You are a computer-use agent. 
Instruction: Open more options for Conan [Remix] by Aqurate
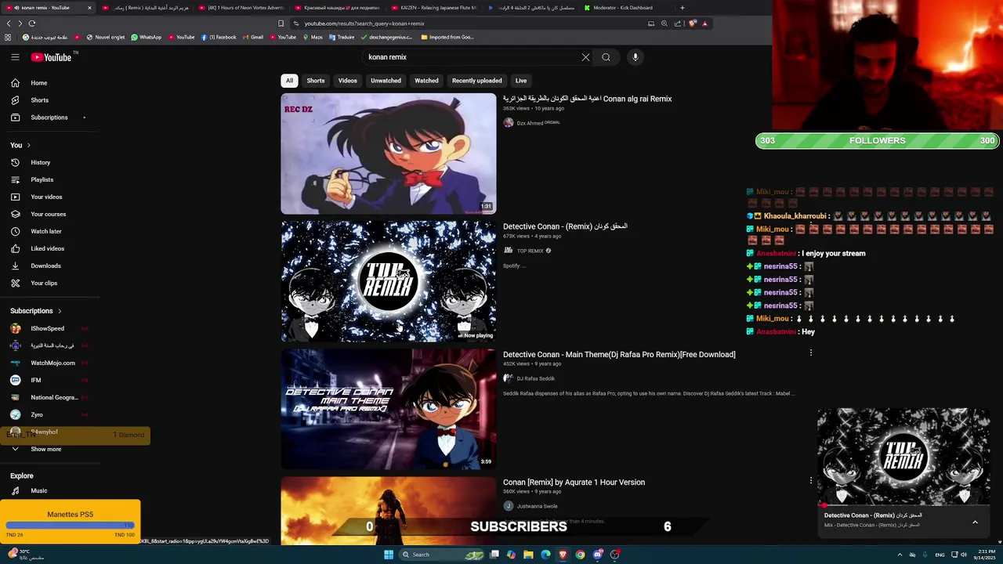(811, 481)
